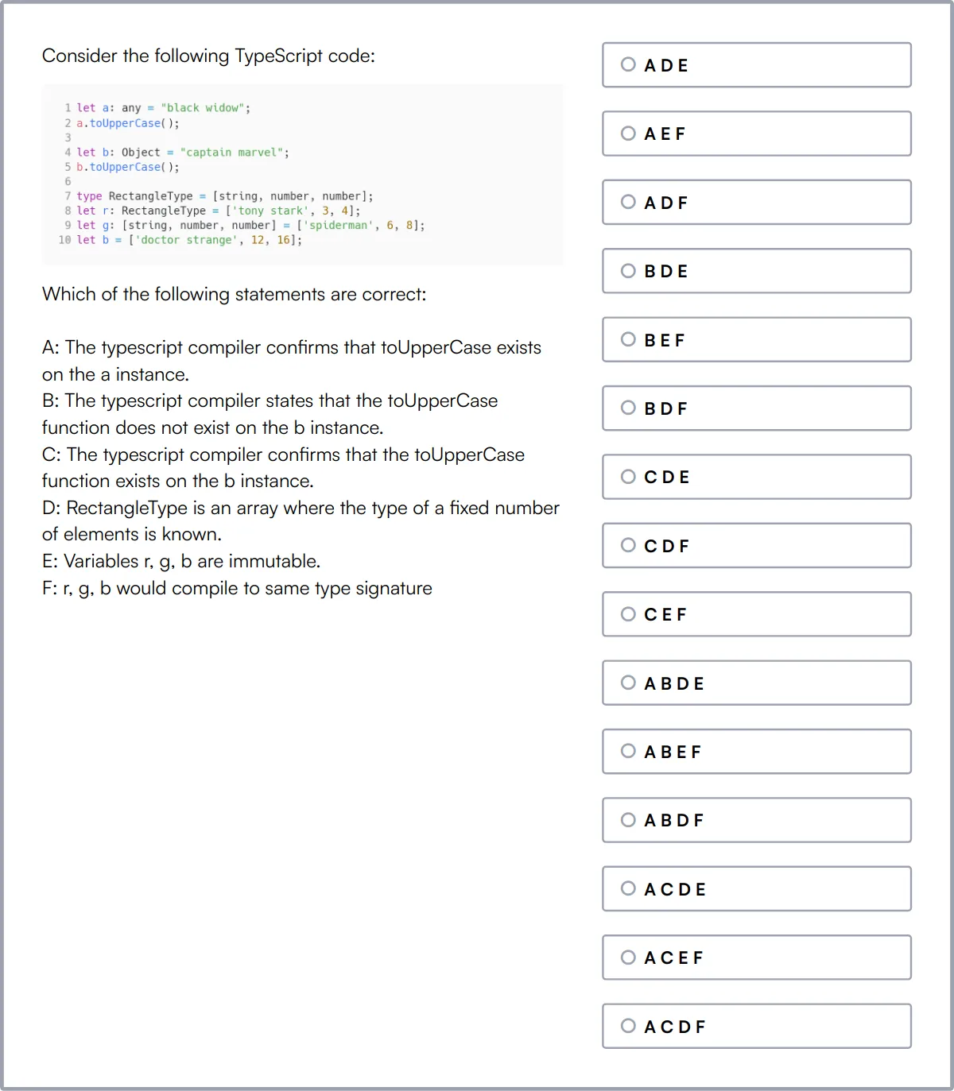Select the C D E answer option

coord(756,477)
